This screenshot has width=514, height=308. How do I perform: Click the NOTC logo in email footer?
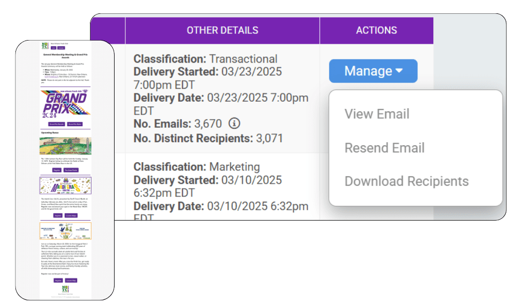[x=65, y=288]
